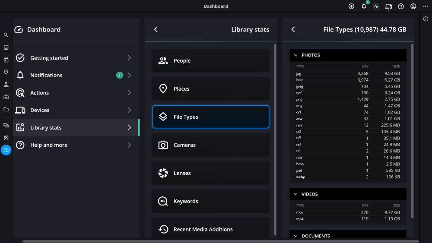The width and height of the screenshot is (432, 243).
Task: Open the map places sidebar icon
Action: 6,72
